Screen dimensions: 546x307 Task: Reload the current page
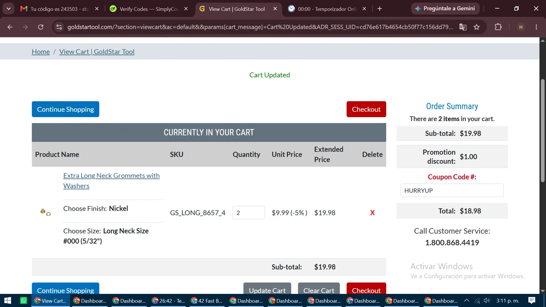click(41, 27)
